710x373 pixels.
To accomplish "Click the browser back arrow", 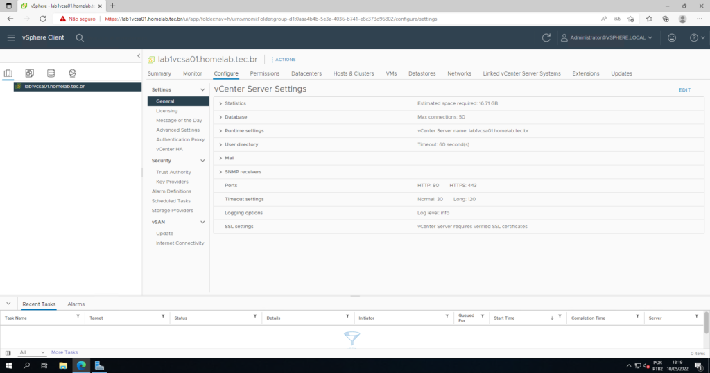I will coord(10,19).
